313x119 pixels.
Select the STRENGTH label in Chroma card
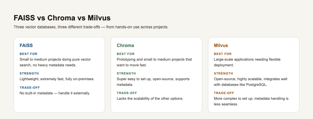pos(126,73)
